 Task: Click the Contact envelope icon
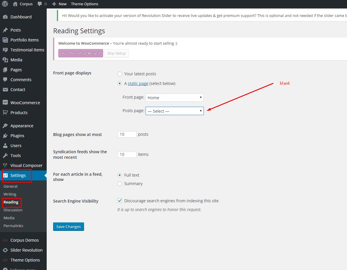coord(5,90)
